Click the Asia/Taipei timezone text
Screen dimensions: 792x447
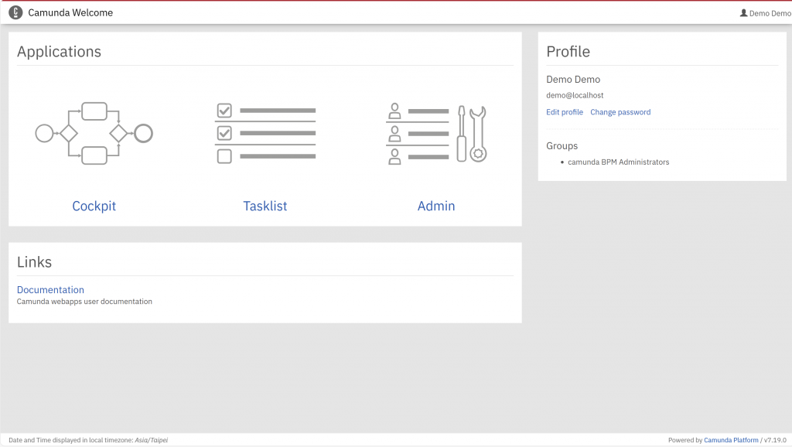pos(151,440)
